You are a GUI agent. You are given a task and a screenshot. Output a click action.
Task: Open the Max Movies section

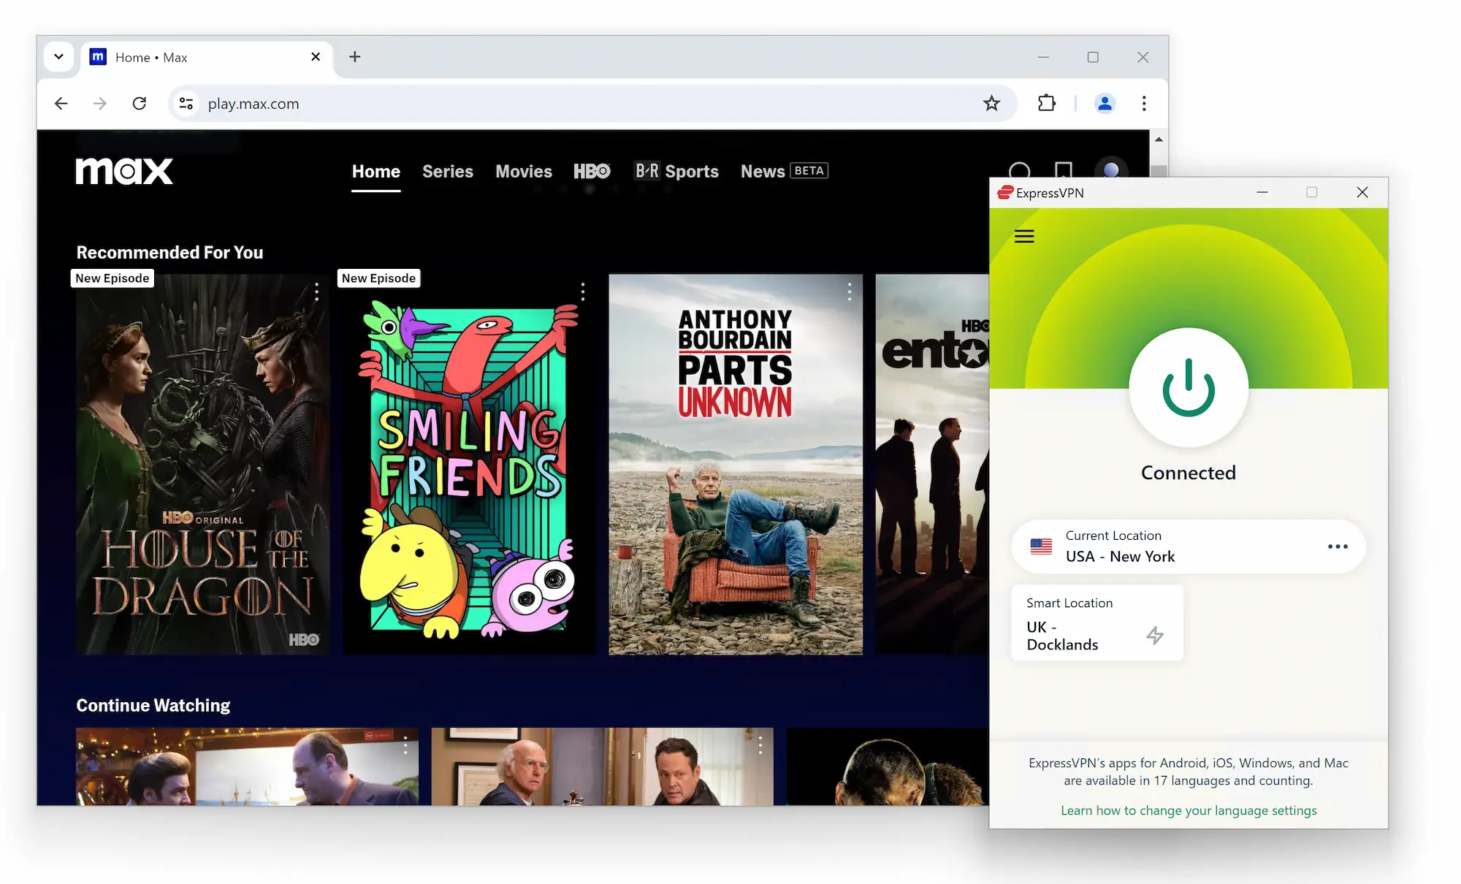523,171
